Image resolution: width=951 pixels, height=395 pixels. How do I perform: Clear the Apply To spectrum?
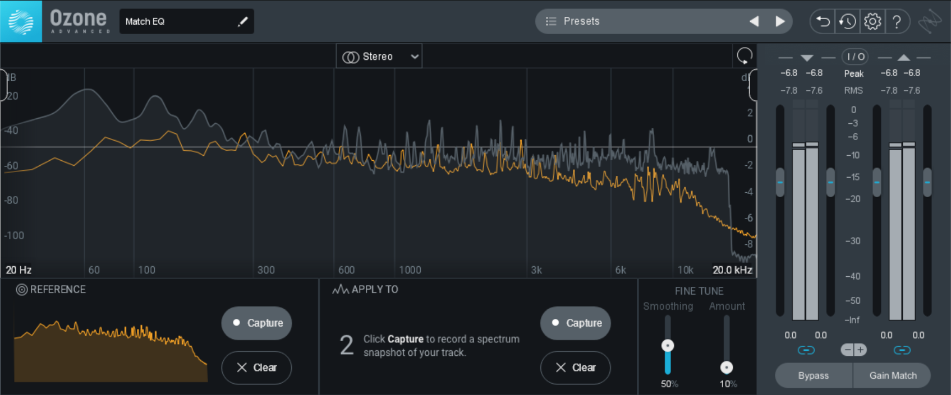(x=575, y=368)
